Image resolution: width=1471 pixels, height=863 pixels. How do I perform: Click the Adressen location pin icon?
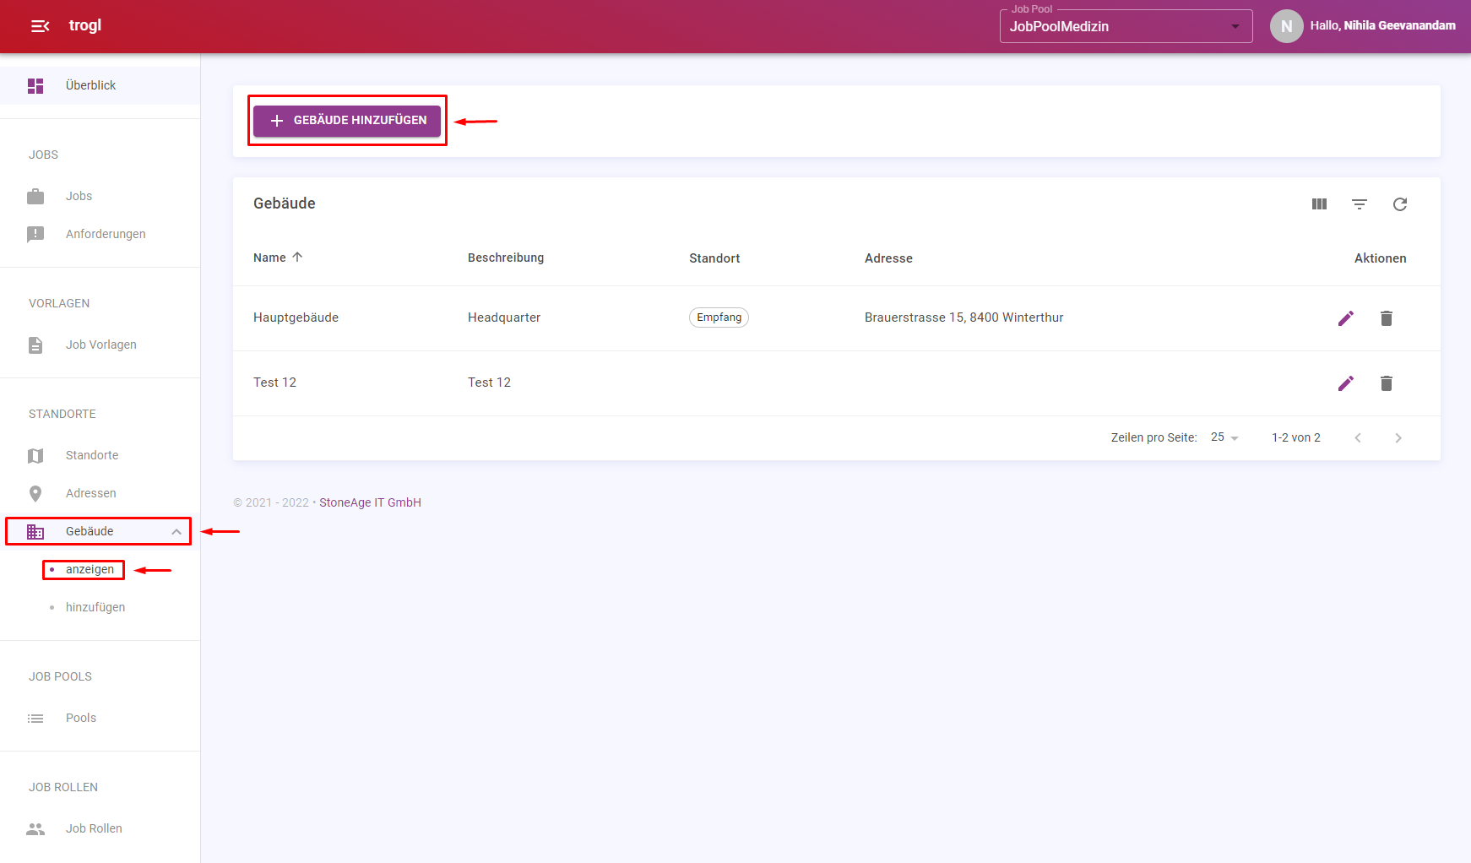tap(35, 493)
